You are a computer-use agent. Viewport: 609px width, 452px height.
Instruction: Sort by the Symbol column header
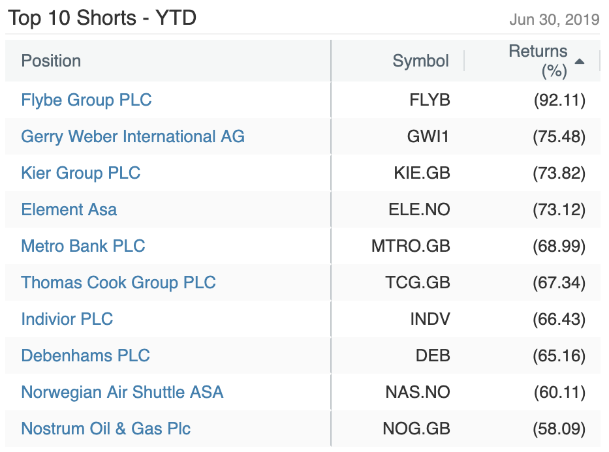pos(420,61)
